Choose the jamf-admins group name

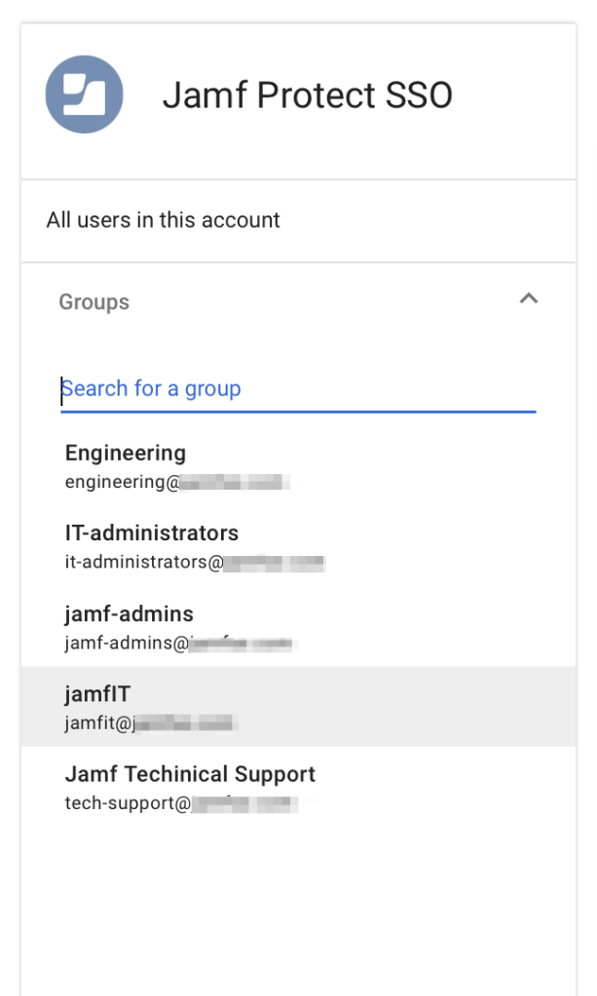[129, 614]
